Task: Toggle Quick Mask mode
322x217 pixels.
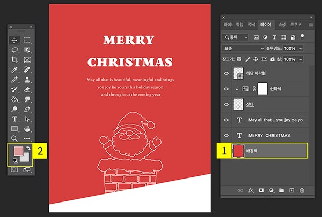Action: [x=14, y=169]
